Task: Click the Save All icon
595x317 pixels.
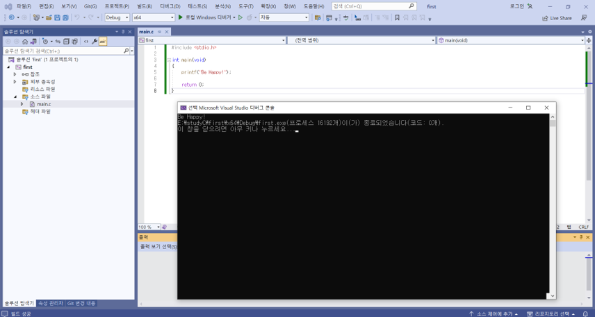Action: click(x=65, y=17)
